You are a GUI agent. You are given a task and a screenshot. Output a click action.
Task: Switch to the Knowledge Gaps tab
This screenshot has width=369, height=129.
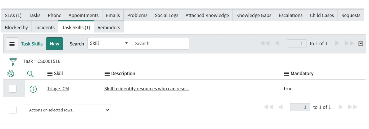click(254, 15)
